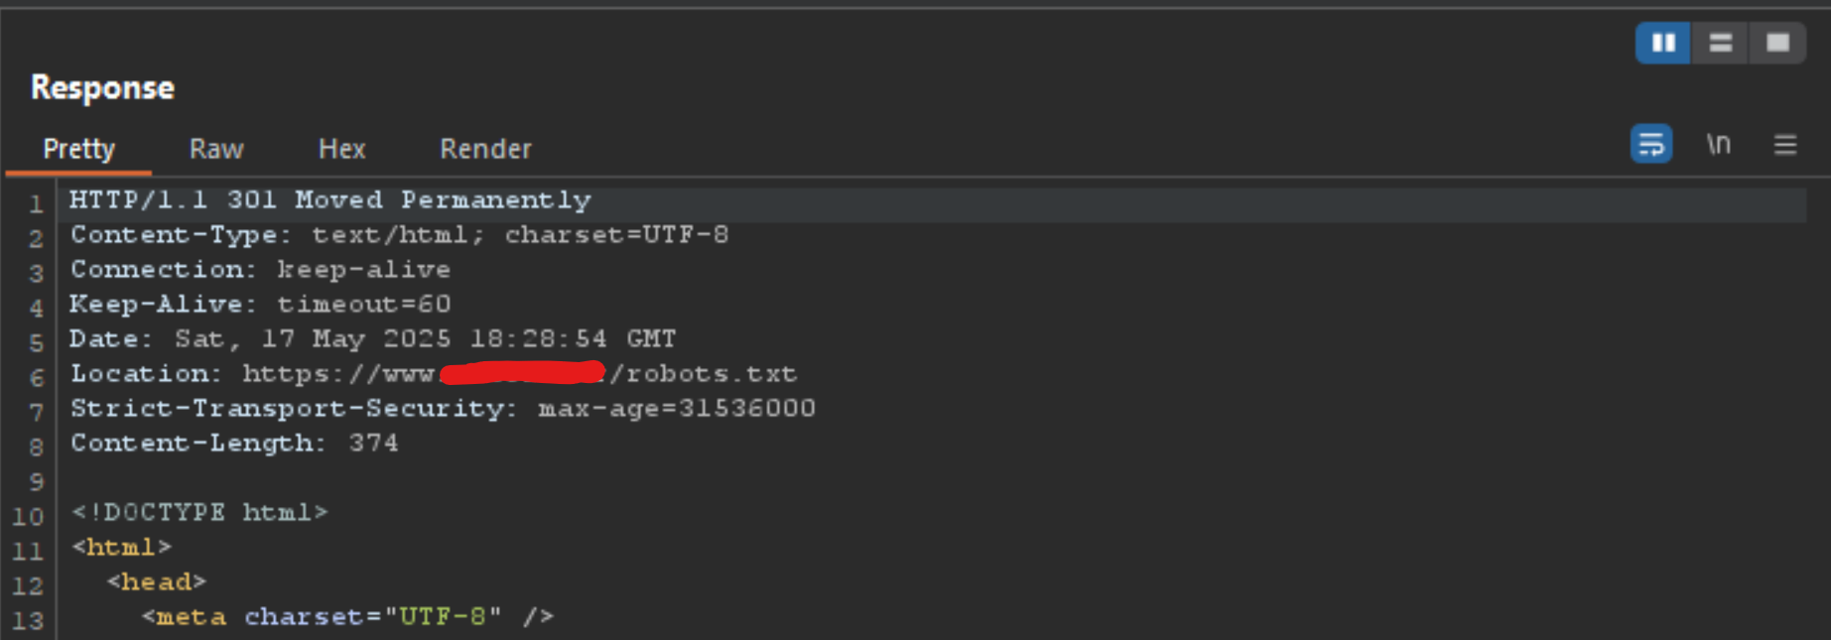This screenshot has width=1831, height=640.
Task: Toggle the word wrap icon
Action: [1651, 145]
